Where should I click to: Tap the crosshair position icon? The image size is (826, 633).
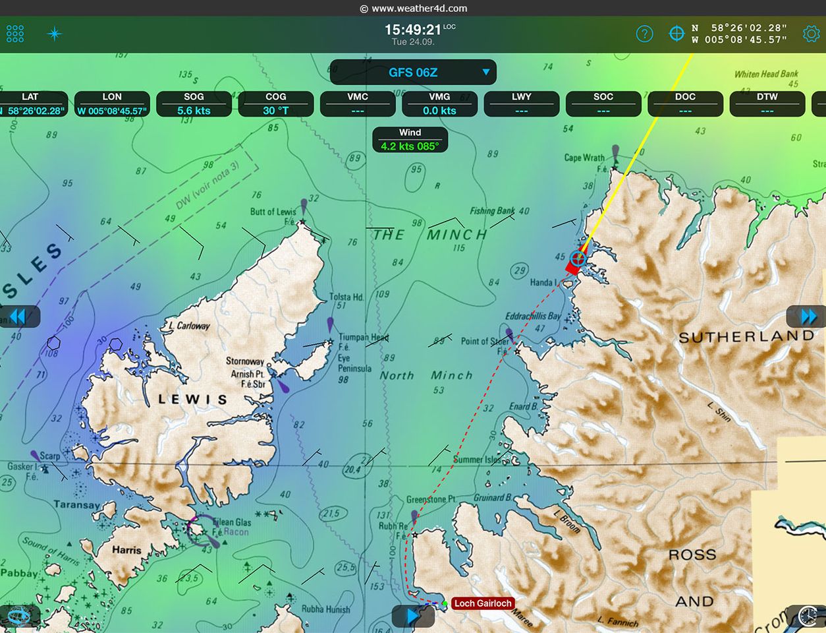pyautogui.click(x=676, y=34)
